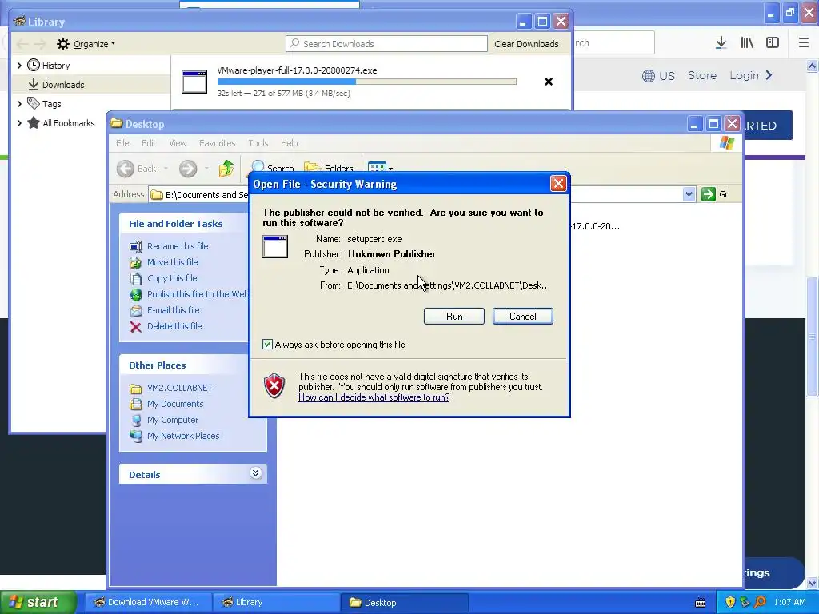Open File menu in Desktop window
The image size is (819, 614).
[x=122, y=143]
